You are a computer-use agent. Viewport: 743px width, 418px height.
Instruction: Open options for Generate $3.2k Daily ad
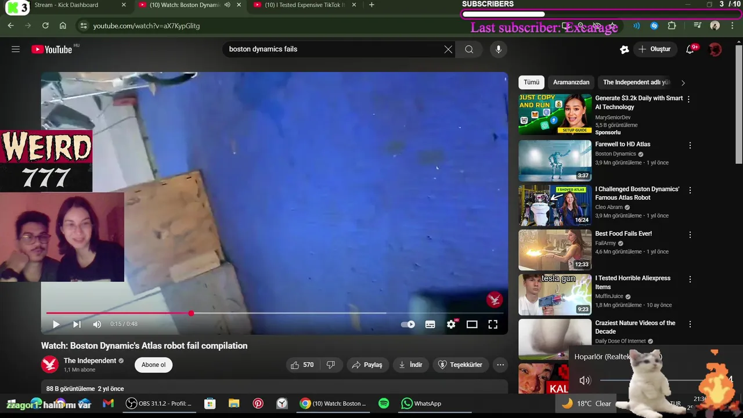[x=689, y=99]
